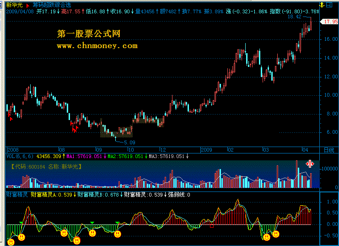Click the 04 month label on time axis
Image resolution: width=339 pixels, height=246 pixels.
305,150
